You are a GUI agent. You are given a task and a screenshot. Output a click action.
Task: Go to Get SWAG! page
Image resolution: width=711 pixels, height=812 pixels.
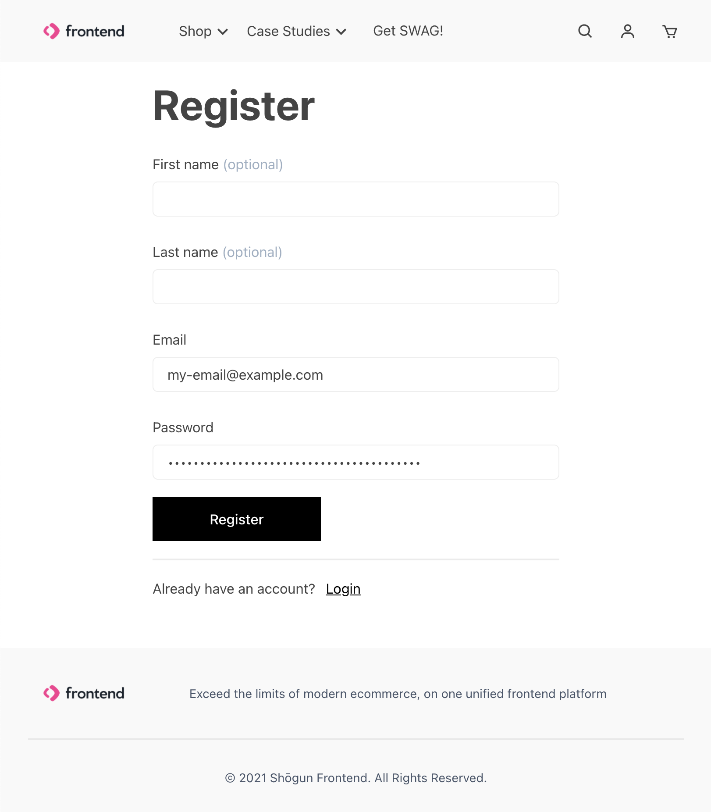click(x=408, y=31)
